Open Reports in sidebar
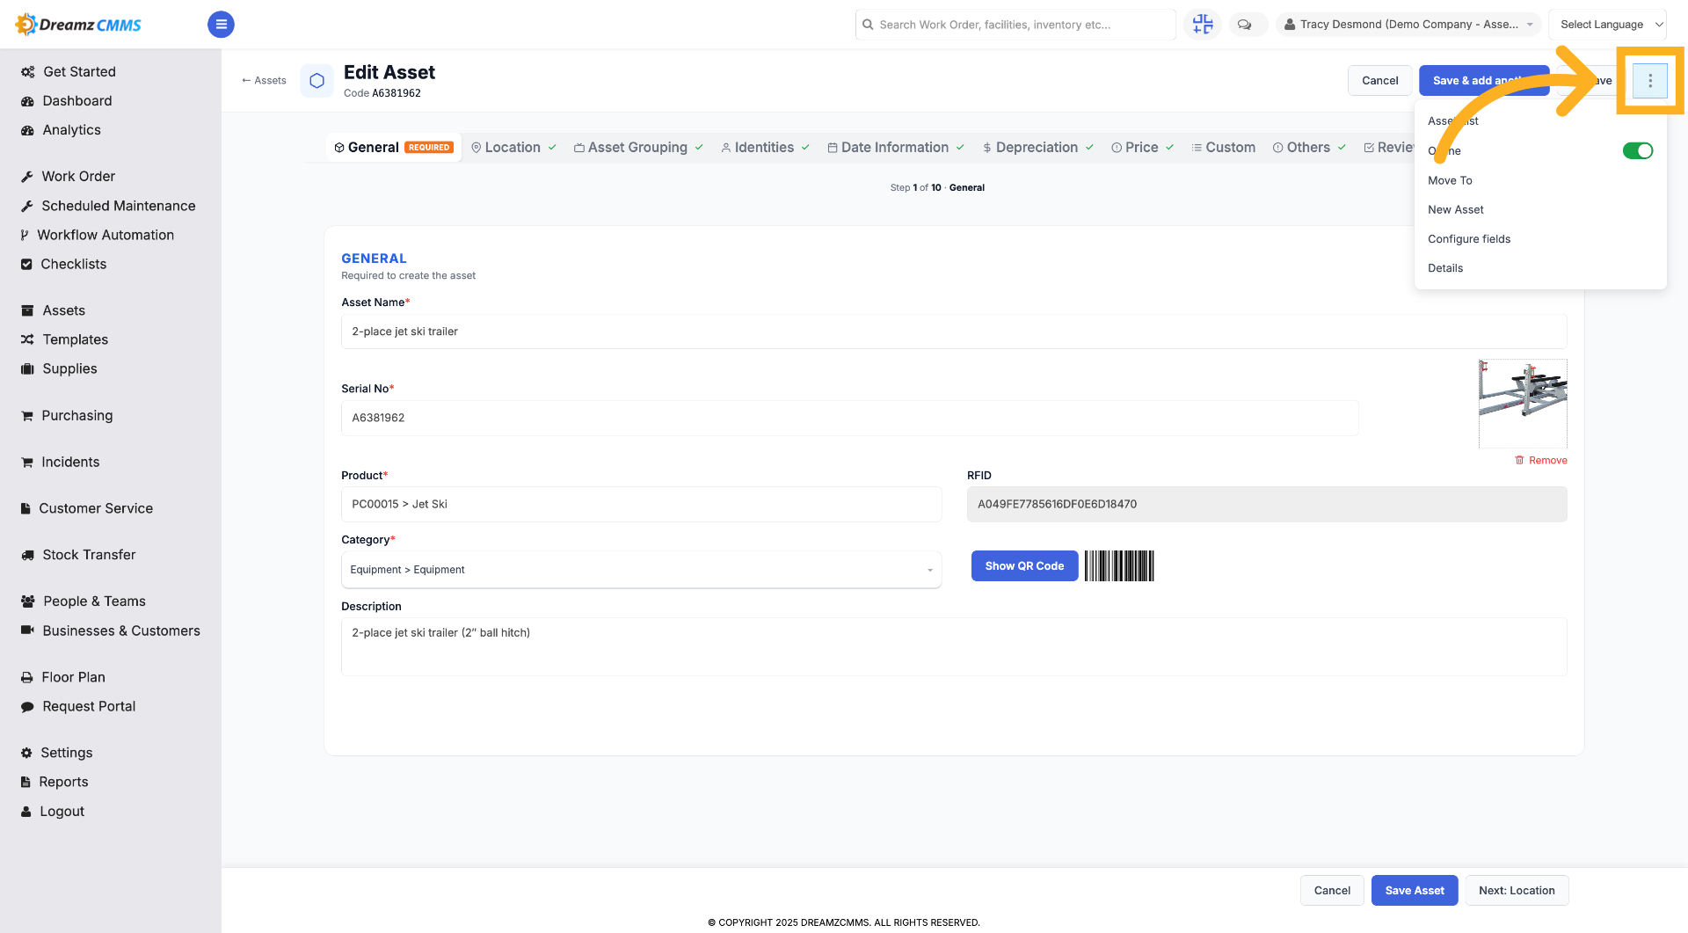The height and width of the screenshot is (933, 1688). [63, 782]
